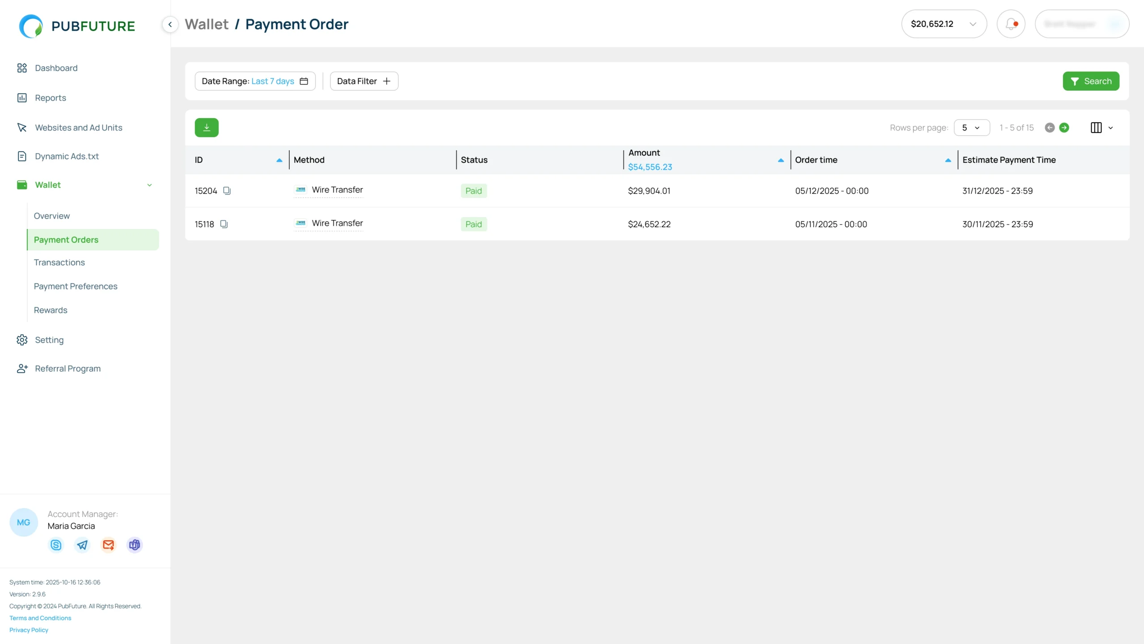The height and width of the screenshot is (644, 1144).
Task: Switch to the Transactions page
Action: click(59, 263)
